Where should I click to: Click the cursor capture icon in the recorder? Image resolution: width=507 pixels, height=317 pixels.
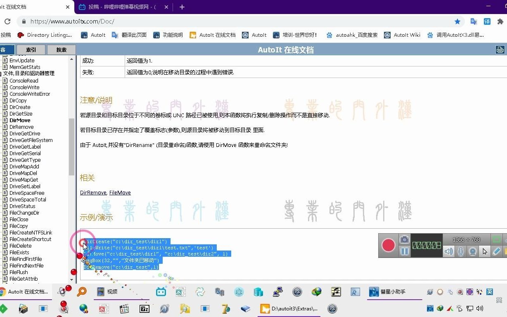coord(484,251)
